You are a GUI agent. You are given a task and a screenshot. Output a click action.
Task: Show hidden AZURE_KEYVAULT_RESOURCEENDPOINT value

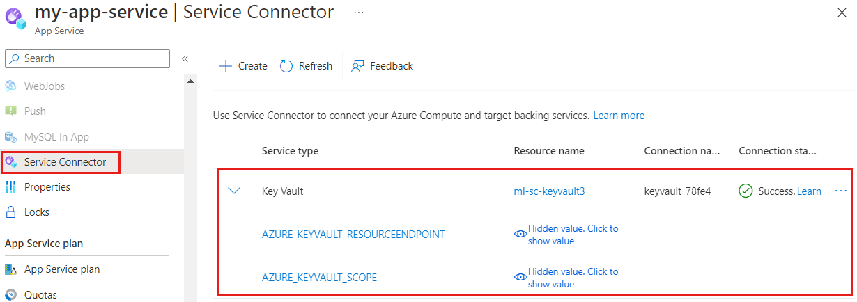pyautogui.click(x=566, y=235)
